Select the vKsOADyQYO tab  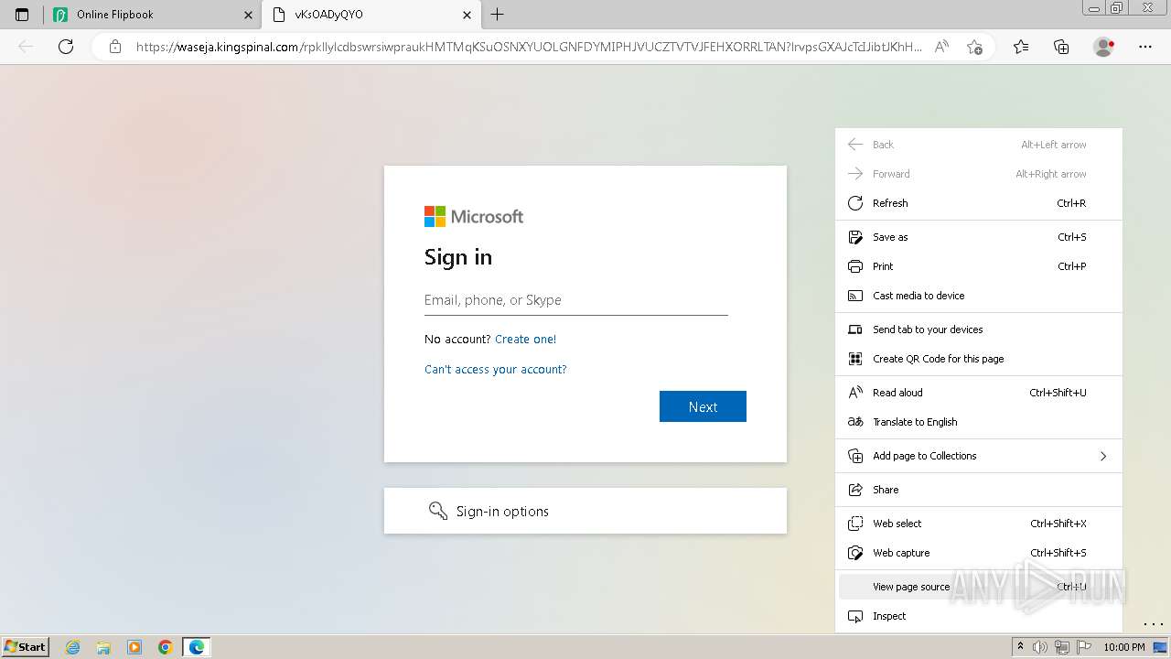371,15
